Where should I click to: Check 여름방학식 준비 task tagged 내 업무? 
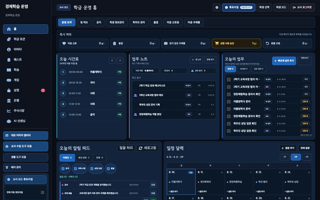click(x=229, y=101)
